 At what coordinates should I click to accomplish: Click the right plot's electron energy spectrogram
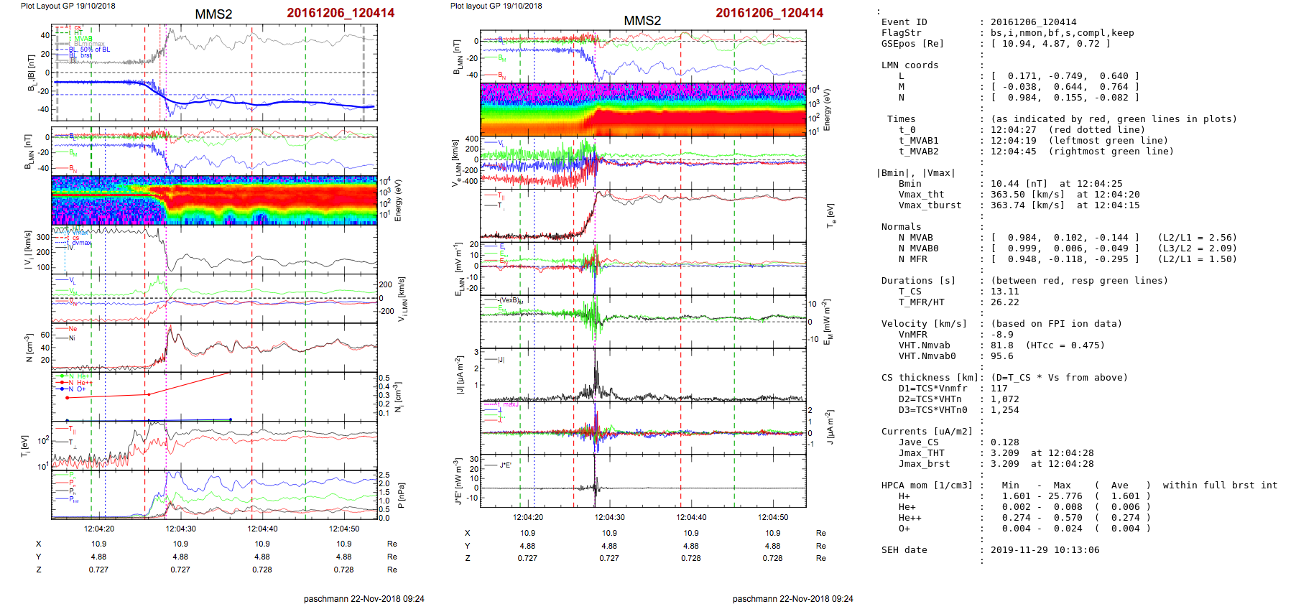[643, 109]
